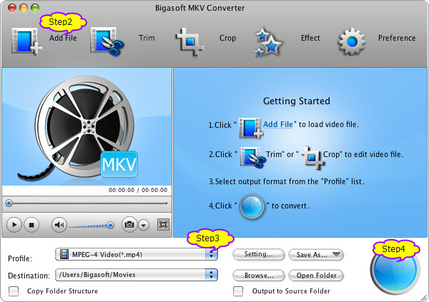This screenshot has width=429, height=302.
Task: Click the Add File link in Getting Started
Action: 277,124
